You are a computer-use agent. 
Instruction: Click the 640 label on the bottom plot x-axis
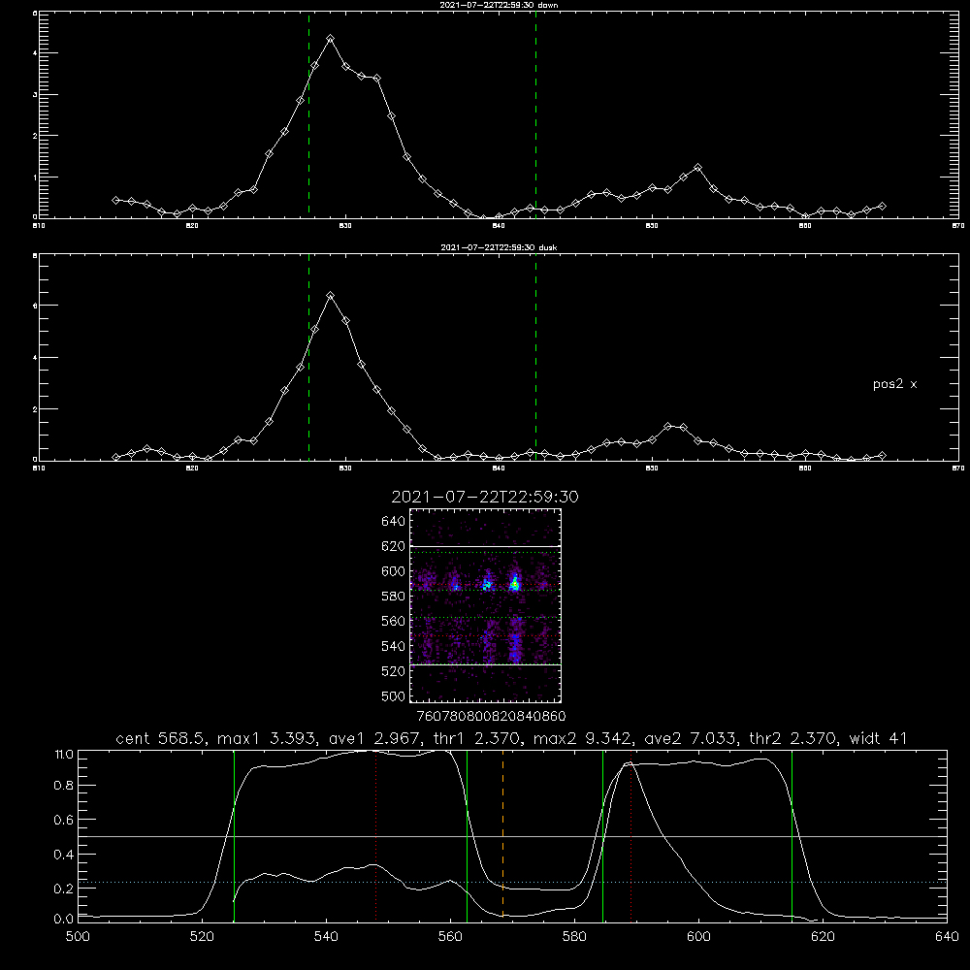point(947,937)
